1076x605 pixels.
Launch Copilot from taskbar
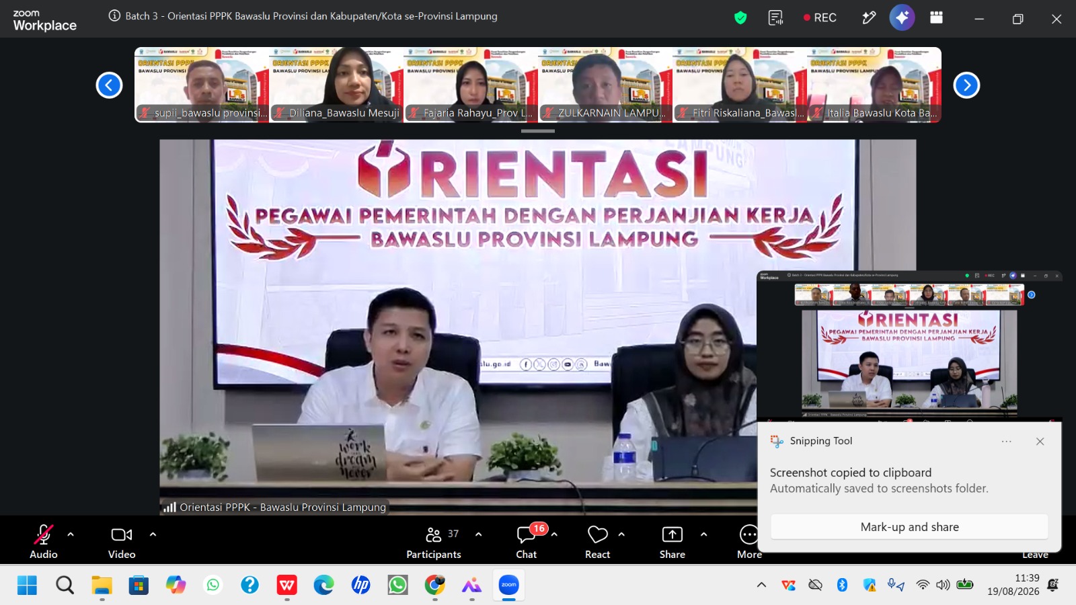176,586
